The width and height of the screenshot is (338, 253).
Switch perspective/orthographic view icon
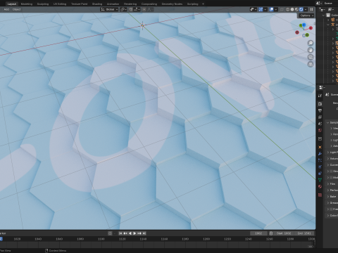point(311,64)
